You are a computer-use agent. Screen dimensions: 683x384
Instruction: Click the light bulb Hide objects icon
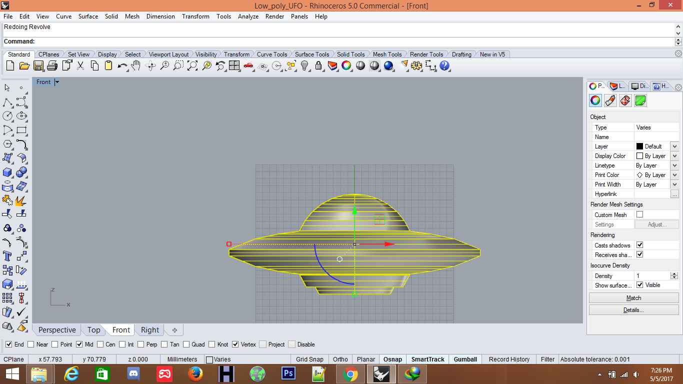[x=304, y=65]
